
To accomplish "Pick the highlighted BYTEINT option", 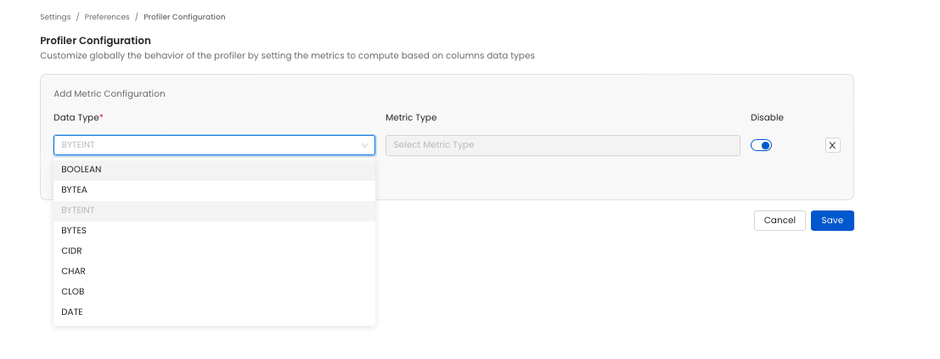I will click(78, 210).
